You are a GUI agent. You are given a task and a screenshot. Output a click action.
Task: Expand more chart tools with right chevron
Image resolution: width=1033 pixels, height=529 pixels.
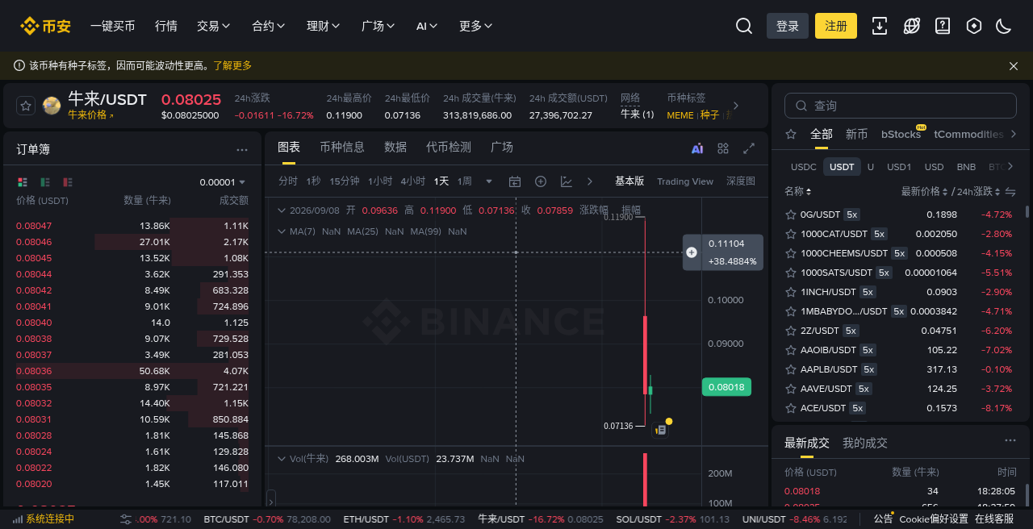pos(590,181)
